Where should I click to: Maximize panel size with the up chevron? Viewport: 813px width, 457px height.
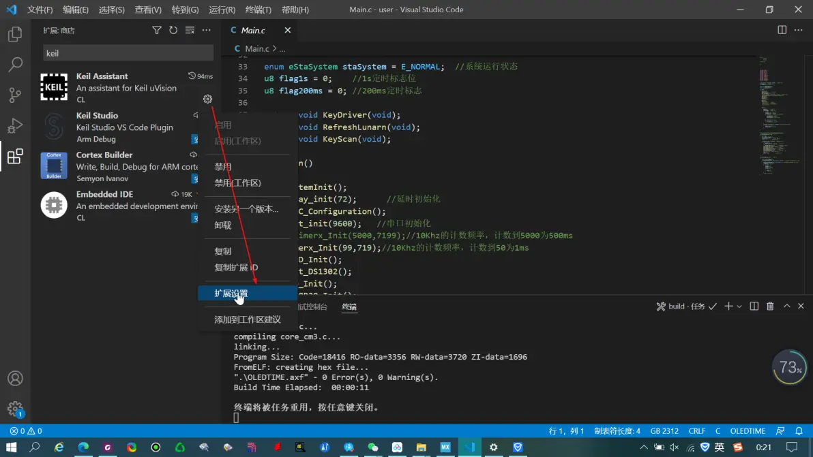tap(786, 306)
